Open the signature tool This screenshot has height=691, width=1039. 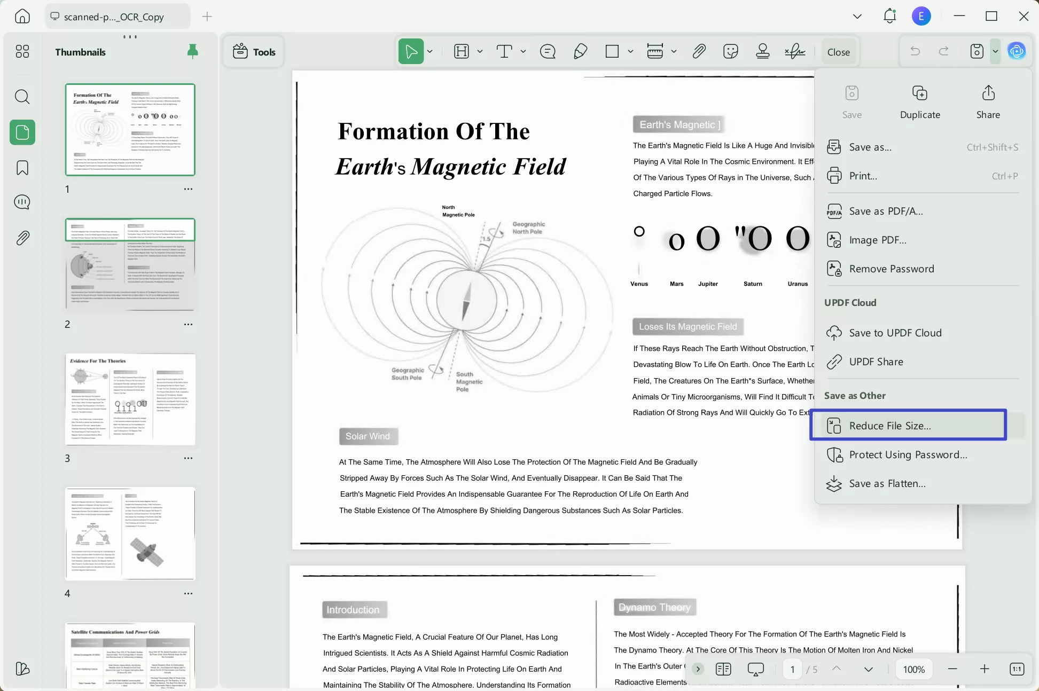click(795, 52)
